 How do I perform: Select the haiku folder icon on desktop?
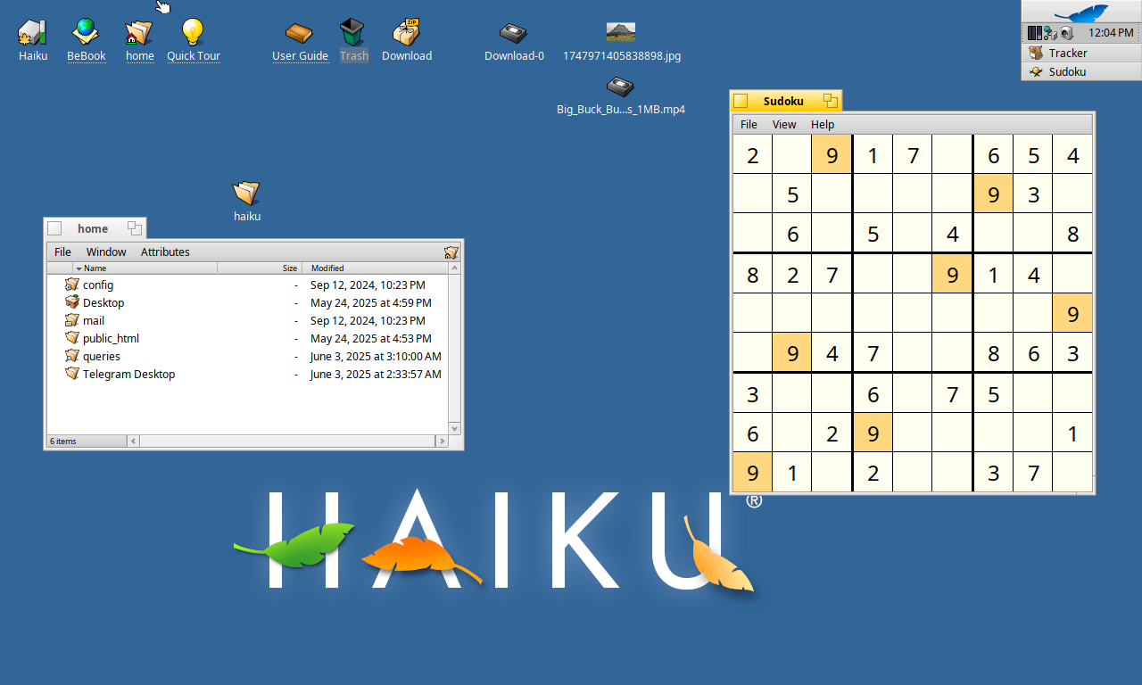[x=246, y=194]
